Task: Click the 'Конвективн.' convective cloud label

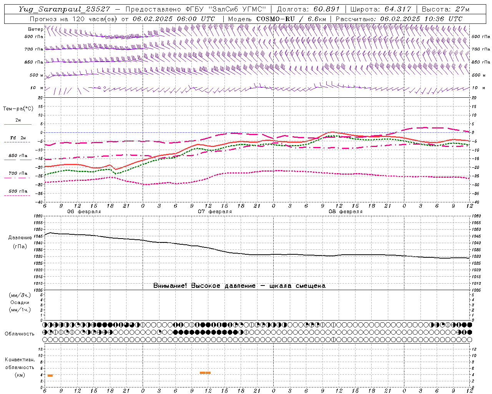Action: [x=20, y=360]
